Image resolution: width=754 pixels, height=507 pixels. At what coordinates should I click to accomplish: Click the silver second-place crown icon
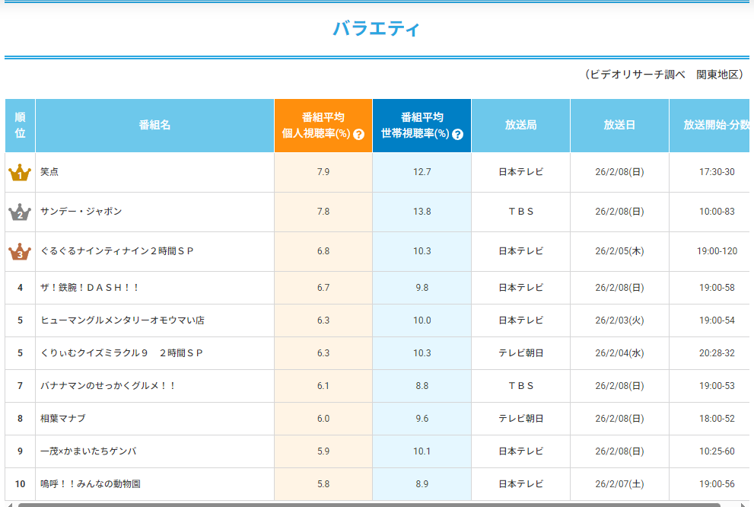click(20, 212)
